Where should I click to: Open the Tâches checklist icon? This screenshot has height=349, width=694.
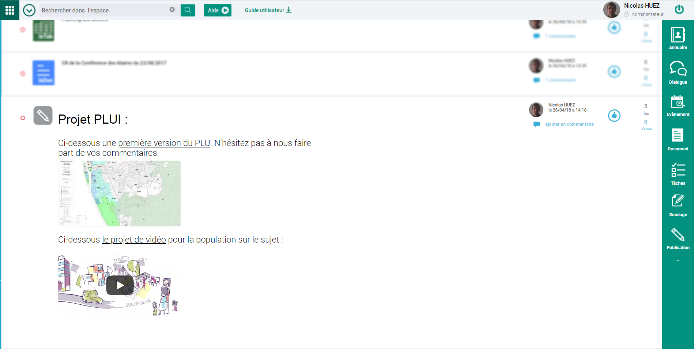tap(678, 174)
